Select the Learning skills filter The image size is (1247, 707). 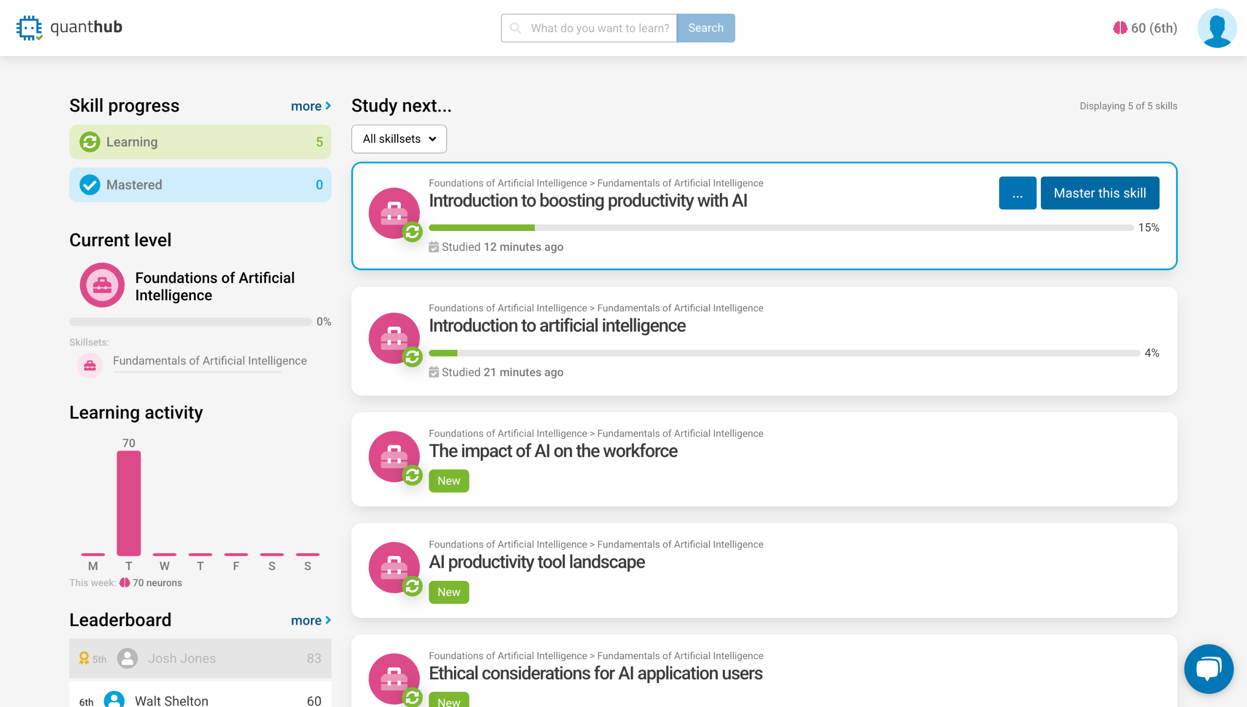click(200, 142)
